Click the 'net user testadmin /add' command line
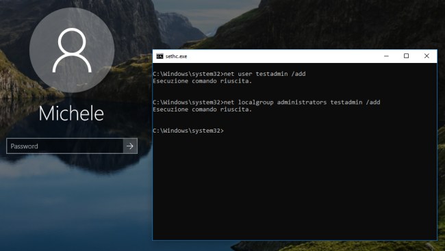The height and width of the screenshot is (251, 445). pos(229,74)
